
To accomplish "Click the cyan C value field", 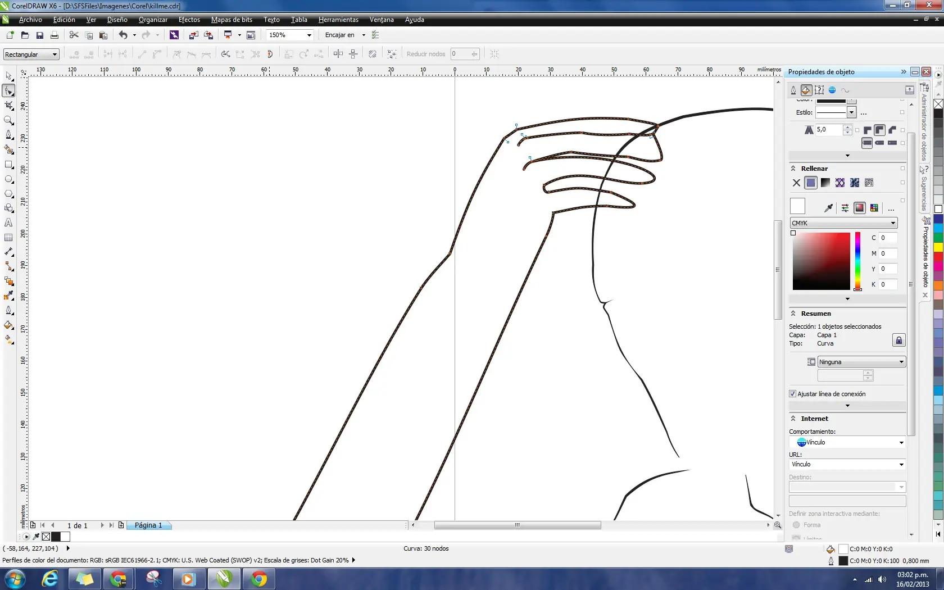I will [x=888, y=238].
